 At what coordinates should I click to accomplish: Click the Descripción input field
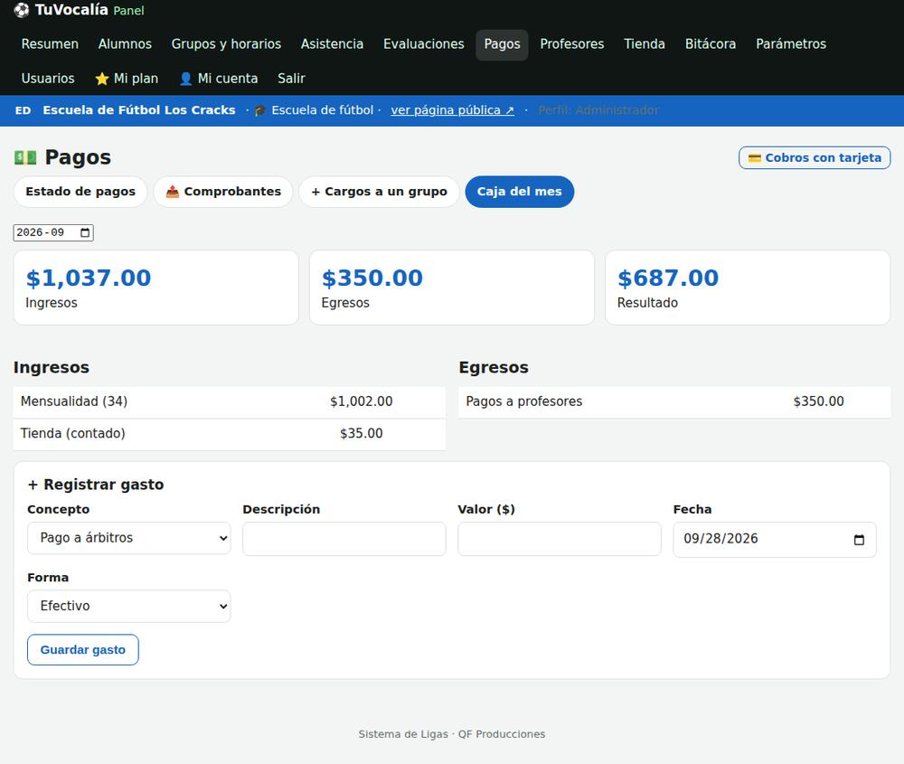pyautogui.click(x=344, y=539)
